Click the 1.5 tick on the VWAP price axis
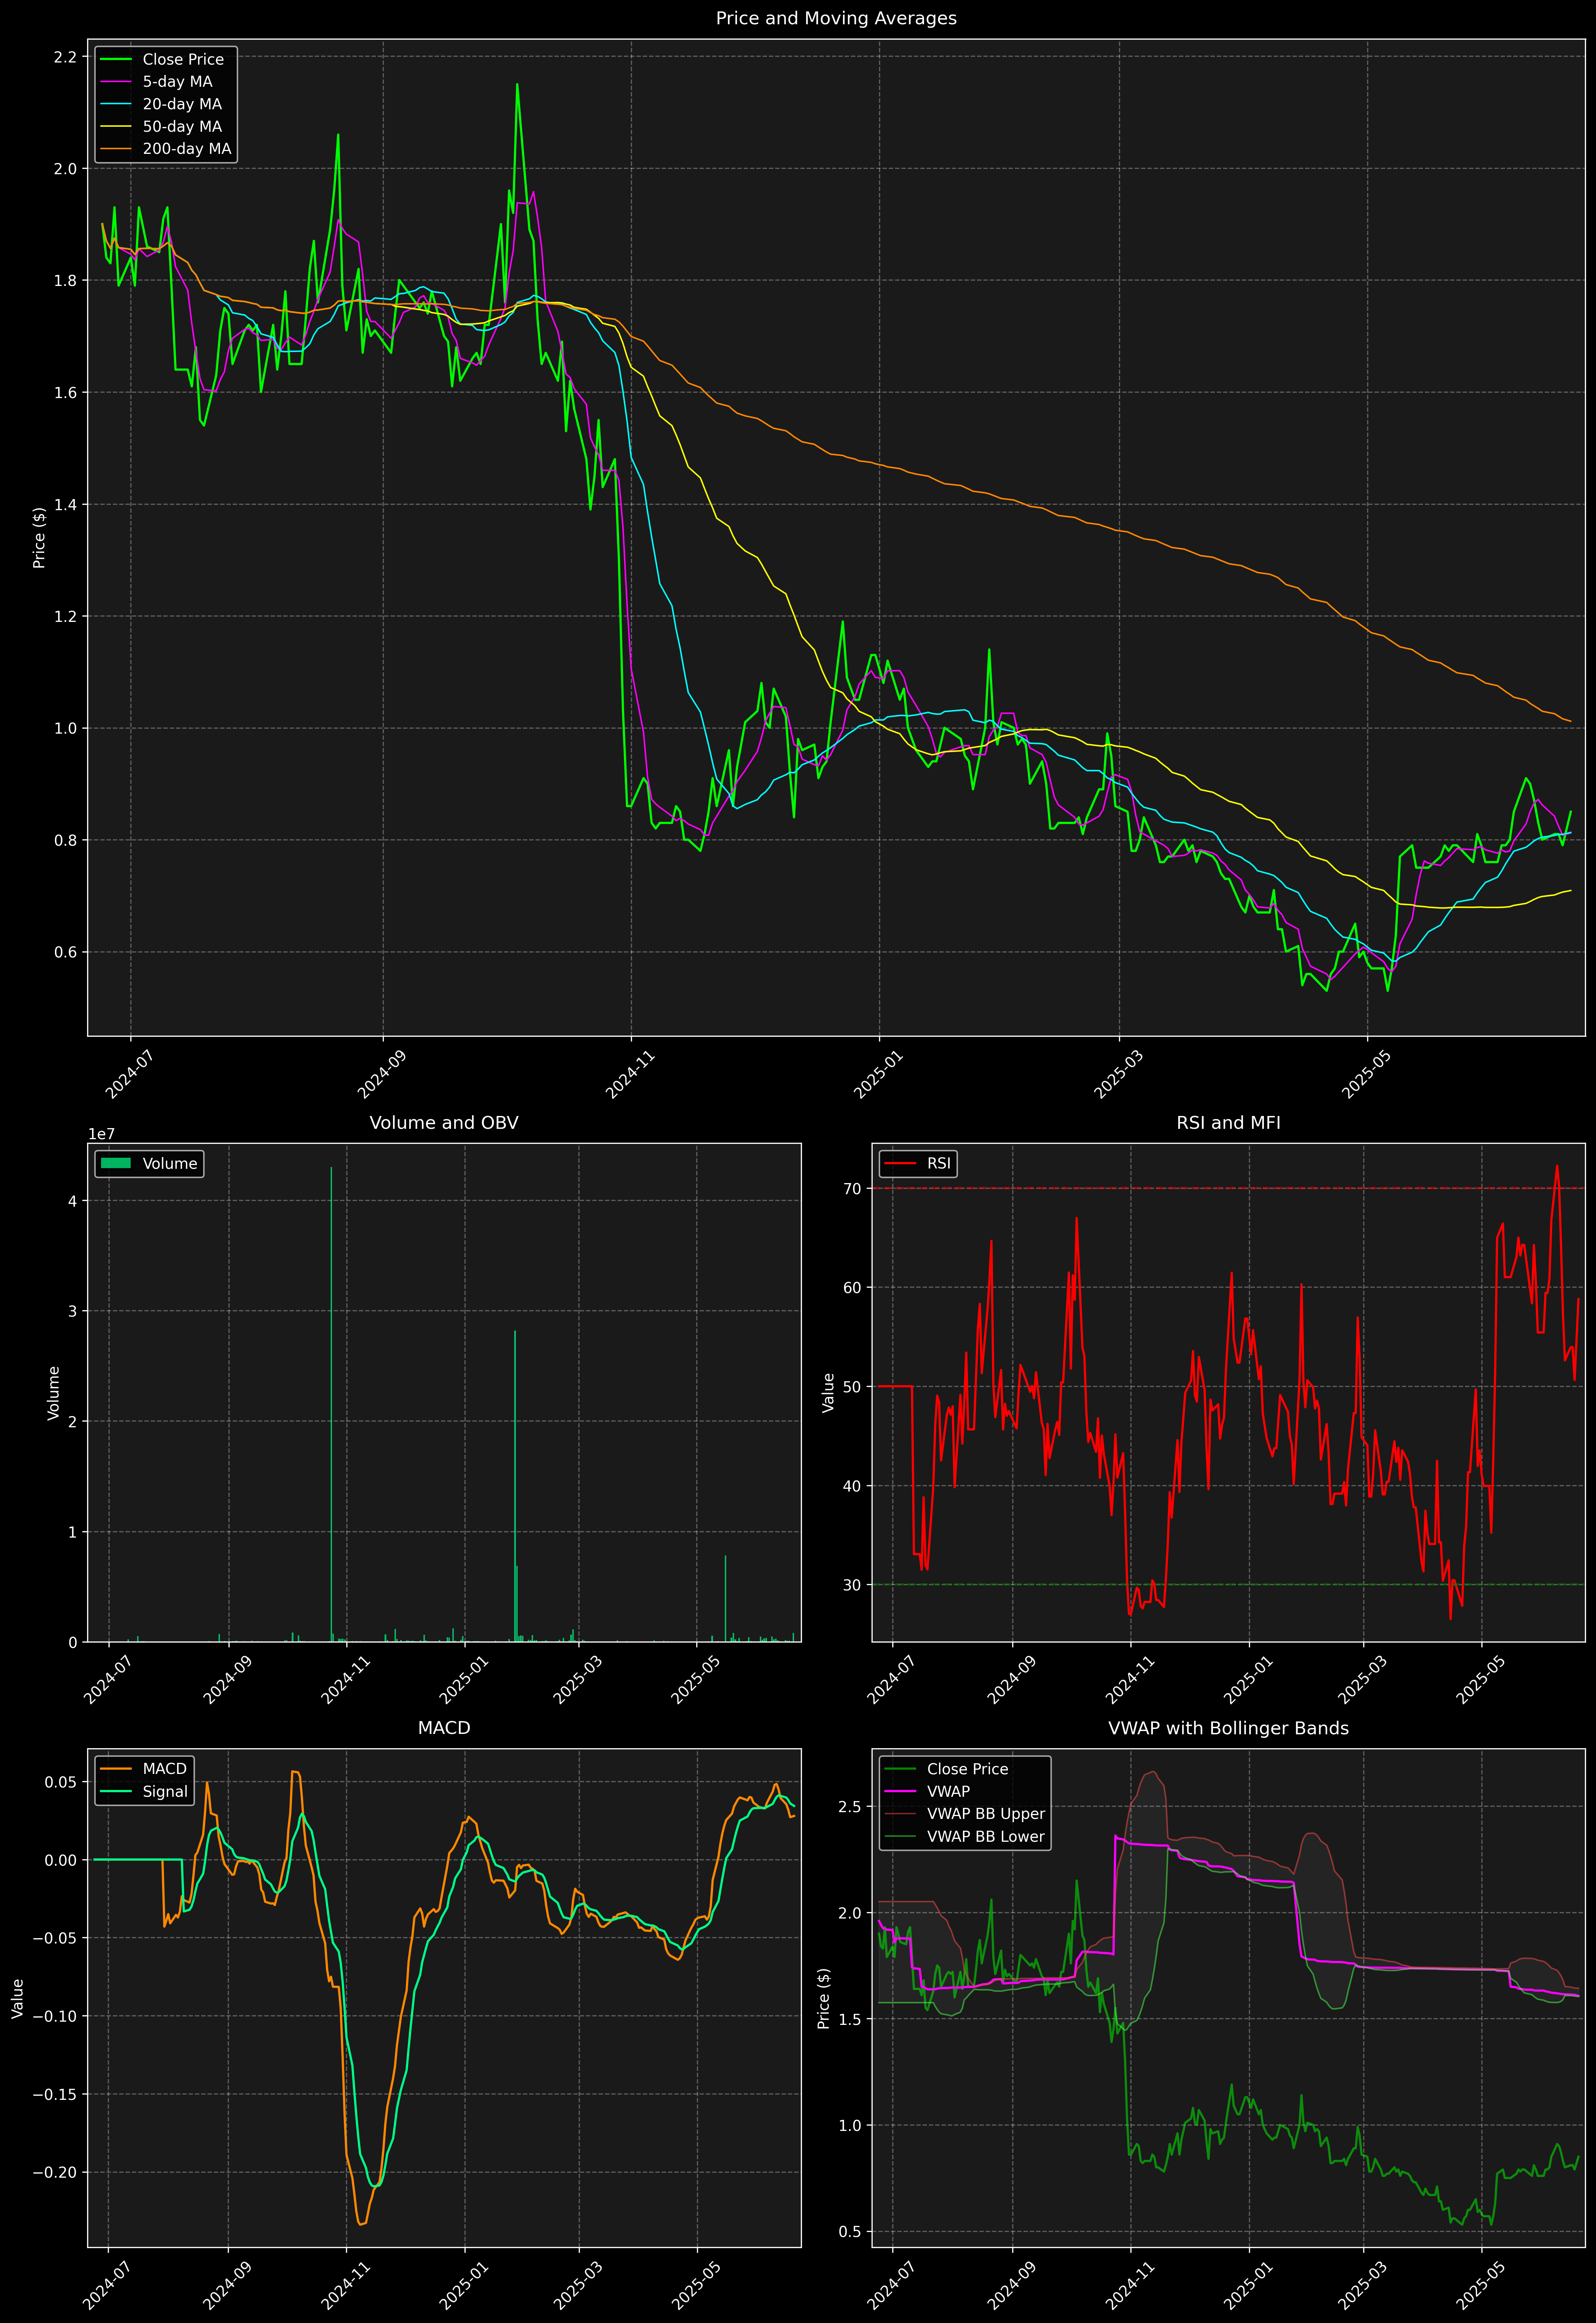The height and width of the screenshot is (2323, 1596). tap(850, 2019)
